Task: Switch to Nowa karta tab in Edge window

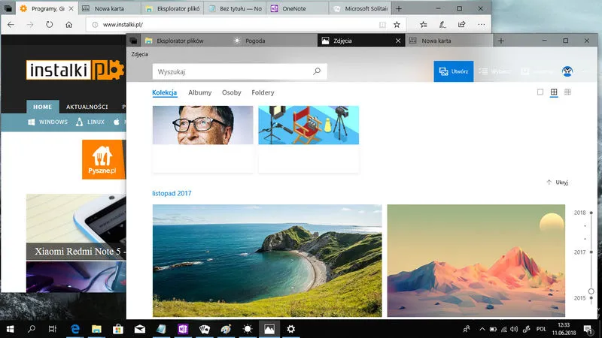Action: tap(109, 8)
